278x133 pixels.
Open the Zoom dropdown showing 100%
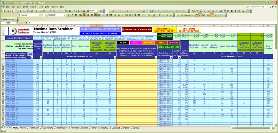tap(98, 11)
